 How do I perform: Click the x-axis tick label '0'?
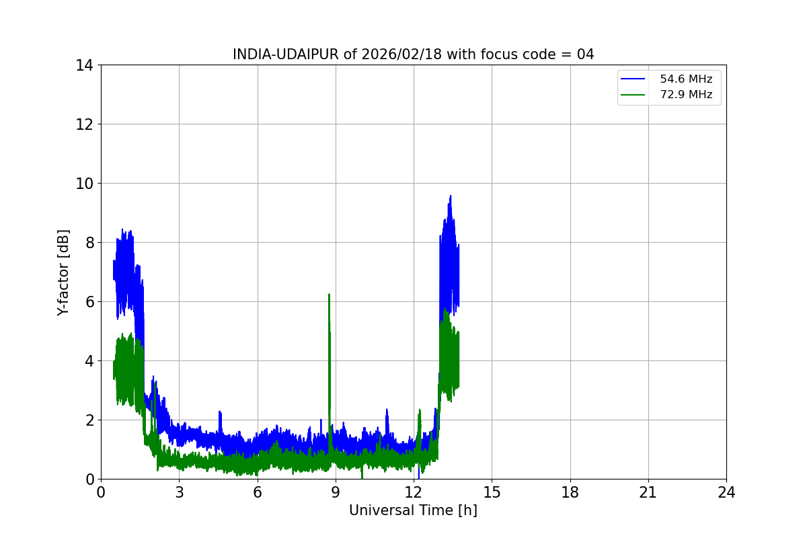pos(101,492)
